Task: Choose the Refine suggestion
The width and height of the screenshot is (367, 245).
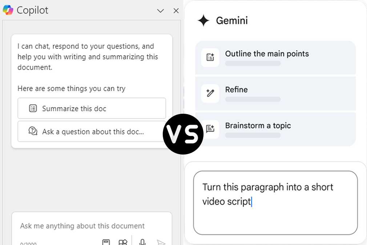Action: pyautogui.click(x=275, y=93)
